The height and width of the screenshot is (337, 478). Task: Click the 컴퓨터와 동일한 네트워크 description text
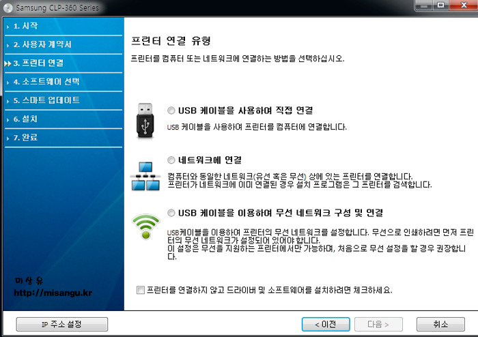[x=299, y=180]
